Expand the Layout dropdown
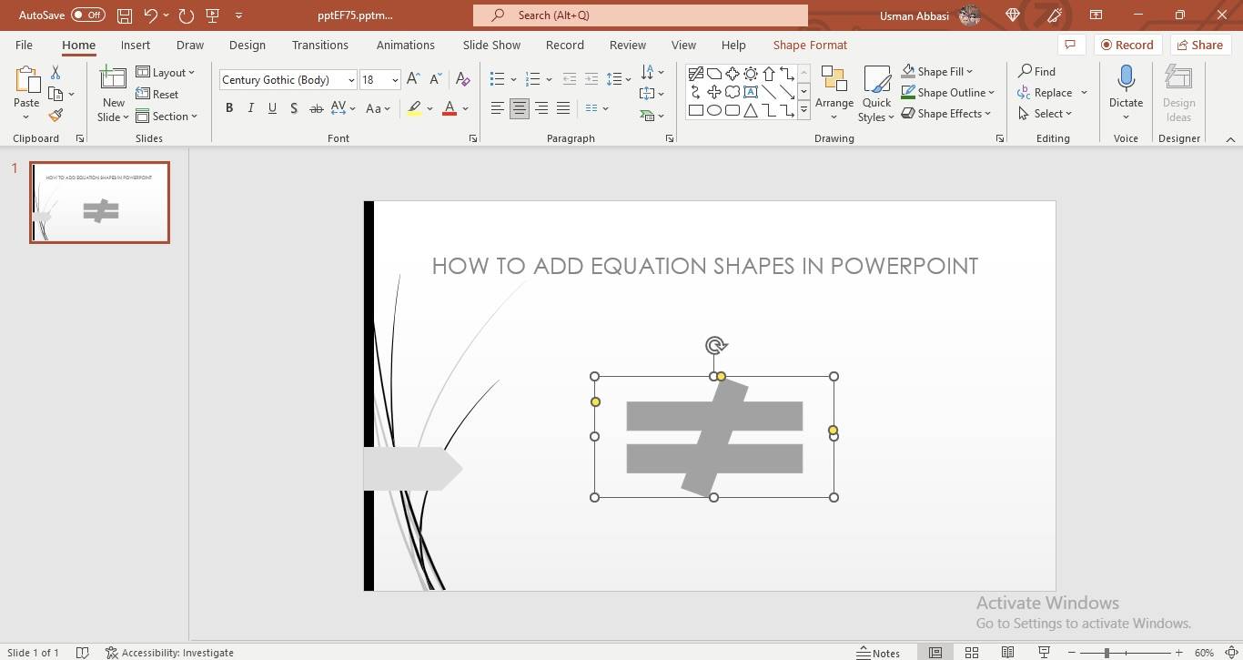This screenshot has height=660, width=1243. pyautogui.click(x=165, y=72)
